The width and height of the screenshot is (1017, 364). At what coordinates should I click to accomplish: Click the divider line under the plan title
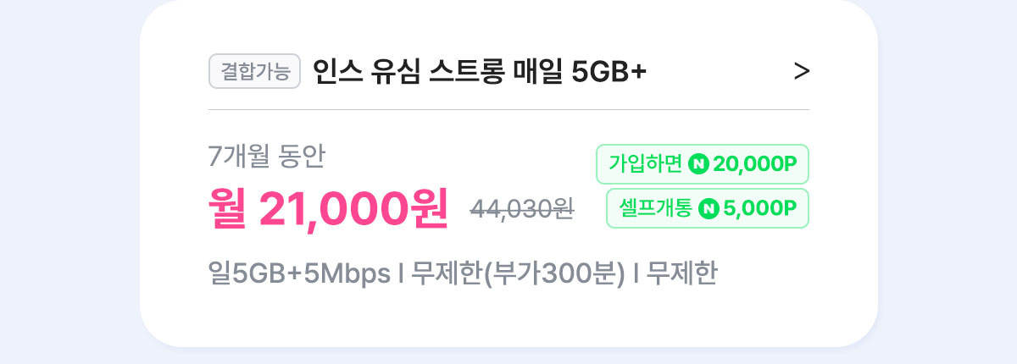pyautogui.click(x=508, y=109)
